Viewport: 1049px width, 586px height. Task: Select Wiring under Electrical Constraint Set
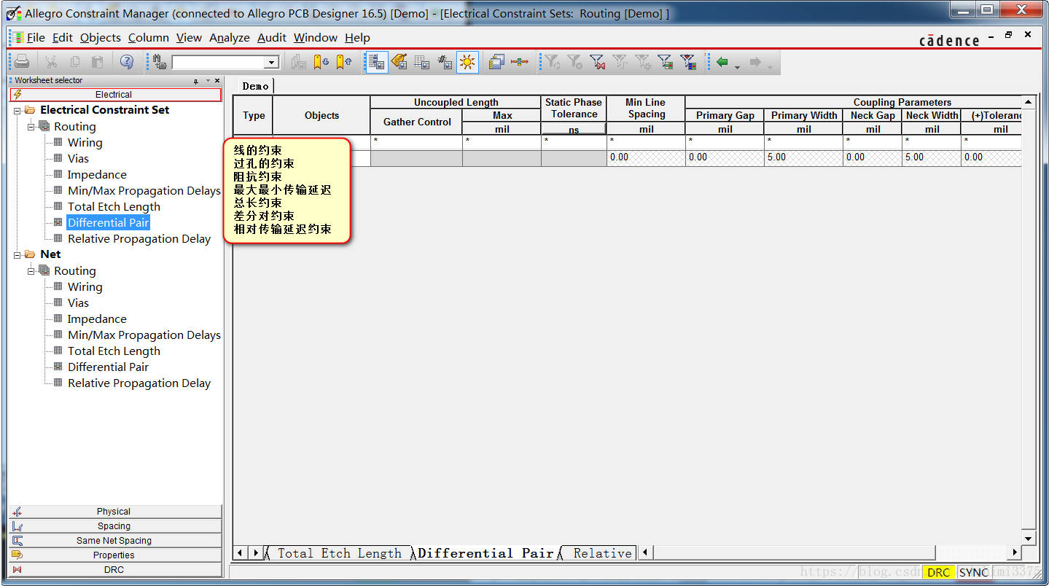[85, 143]
